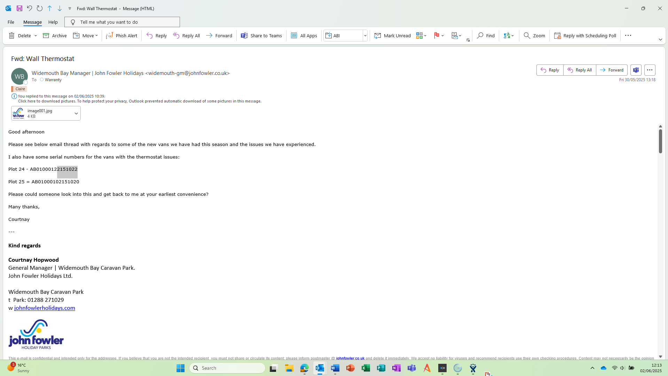Open the File menu
This screenshot has height=376, width=668.
(11, 22)
